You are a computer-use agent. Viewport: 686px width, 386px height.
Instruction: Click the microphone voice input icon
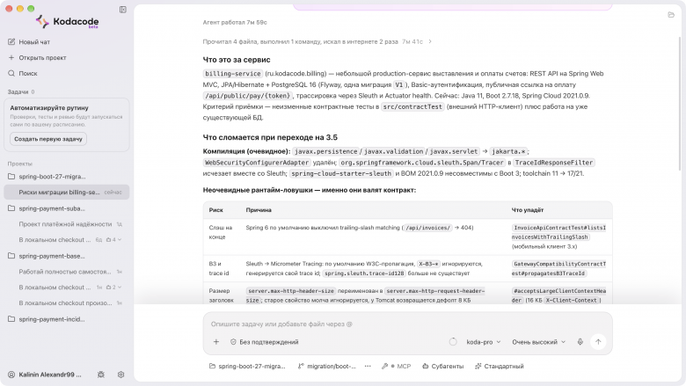[x=580, y=342]
